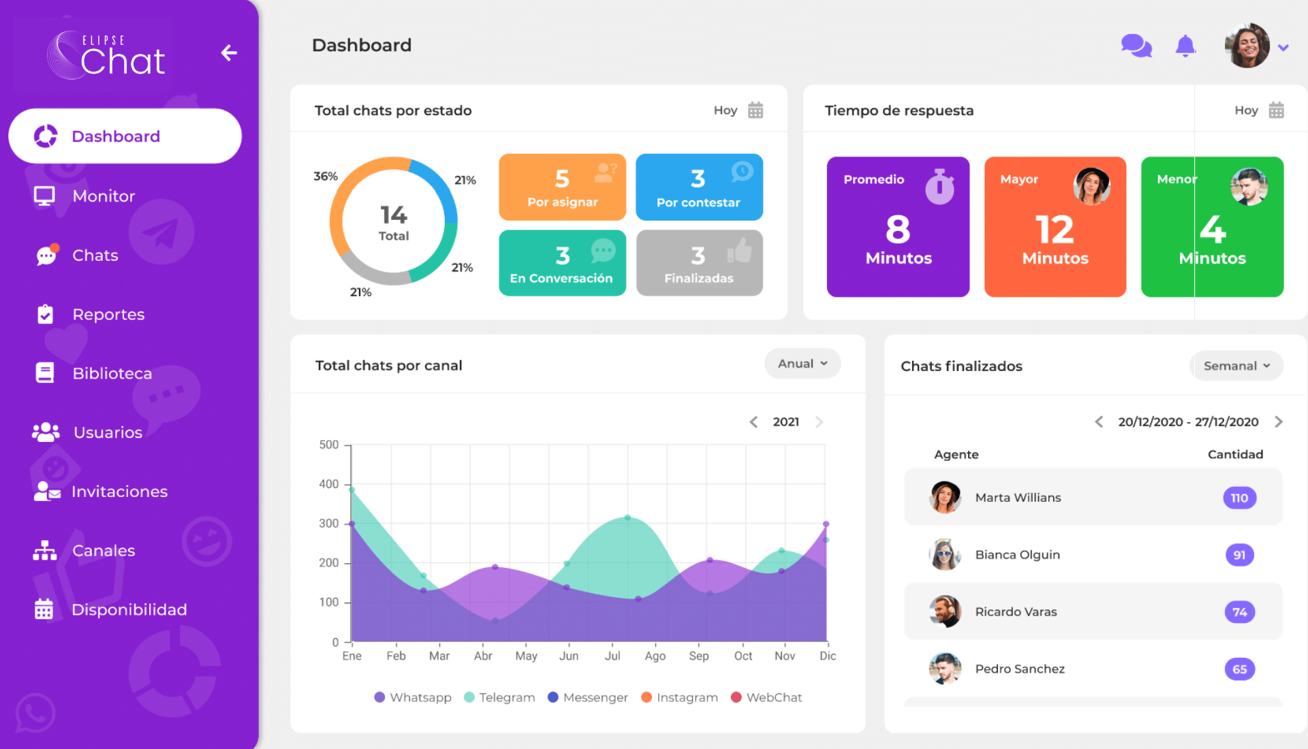The height and width of the screenshot is (749, 1308).
Task: Open Reportes in the sidebar
Action: (x=108, y=315)
